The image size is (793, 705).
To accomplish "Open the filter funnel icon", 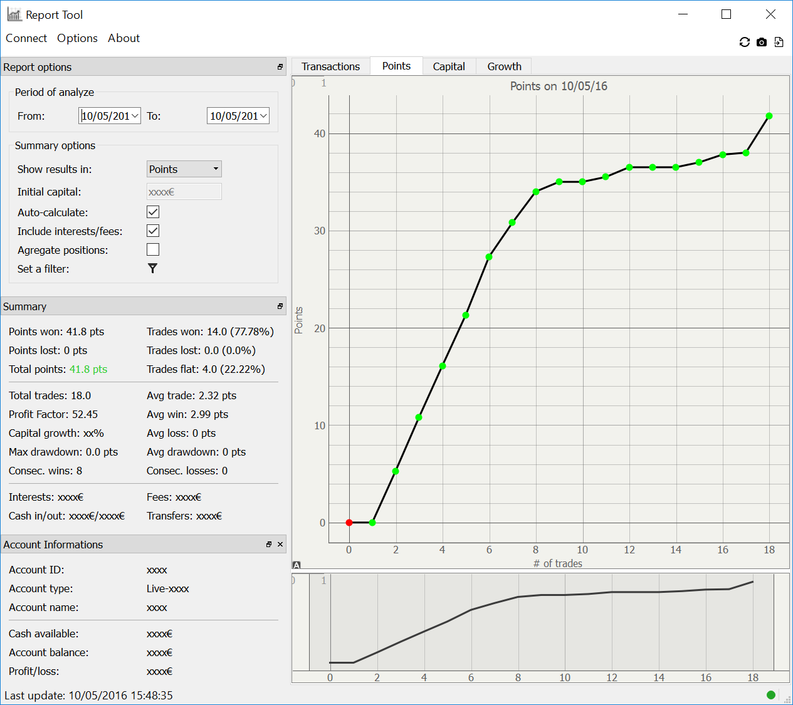I will pos(152,268).
